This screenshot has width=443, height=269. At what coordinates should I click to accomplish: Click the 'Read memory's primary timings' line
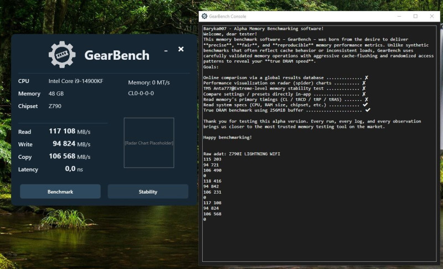click(x=286, y=100)
